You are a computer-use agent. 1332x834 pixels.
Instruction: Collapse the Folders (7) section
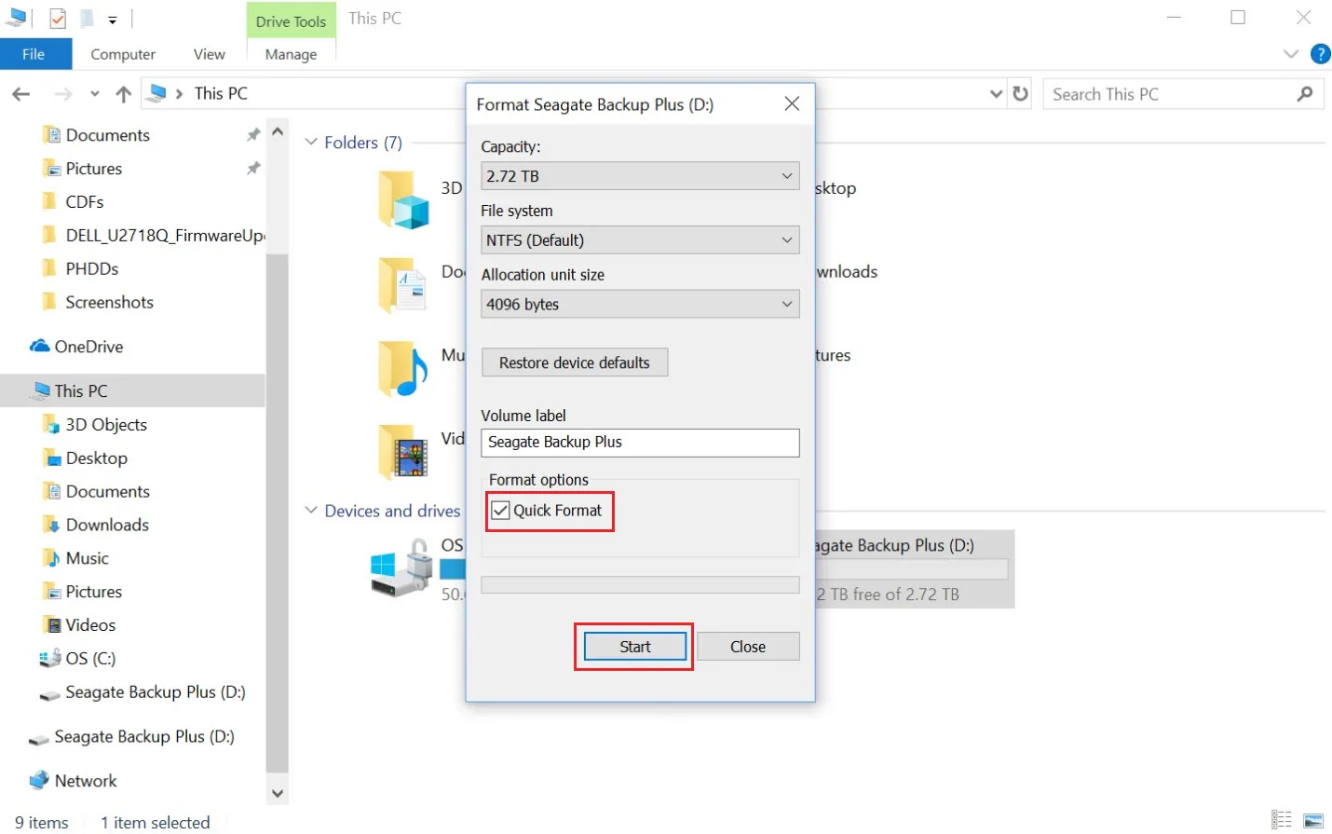point(311,143)
